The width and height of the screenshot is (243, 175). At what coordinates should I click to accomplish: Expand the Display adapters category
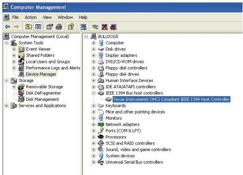pos(94,55)
